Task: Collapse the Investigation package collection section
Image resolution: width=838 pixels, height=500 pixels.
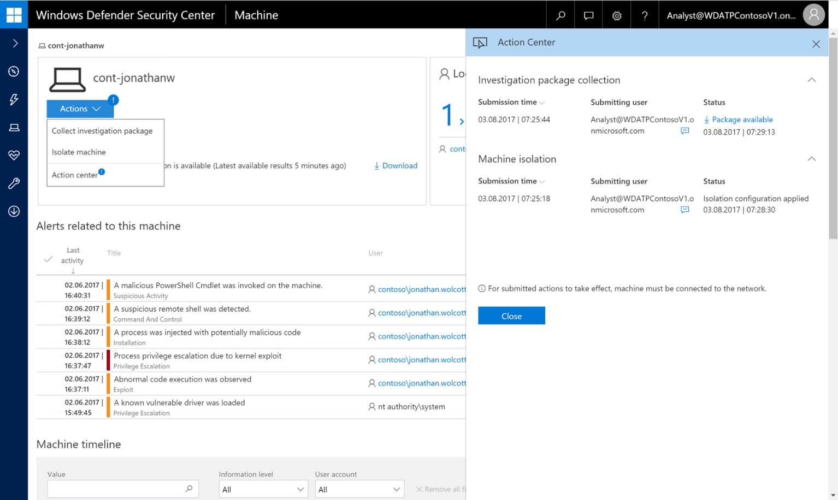Action: click(x=811, y=80)
